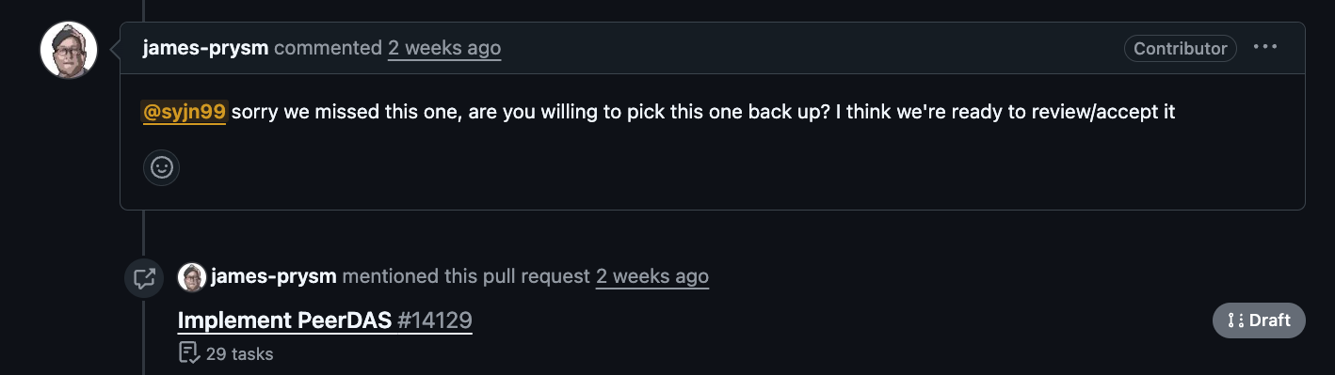
Task: Click the comment body text about review/accept
Action: click(x=703, y=113)
